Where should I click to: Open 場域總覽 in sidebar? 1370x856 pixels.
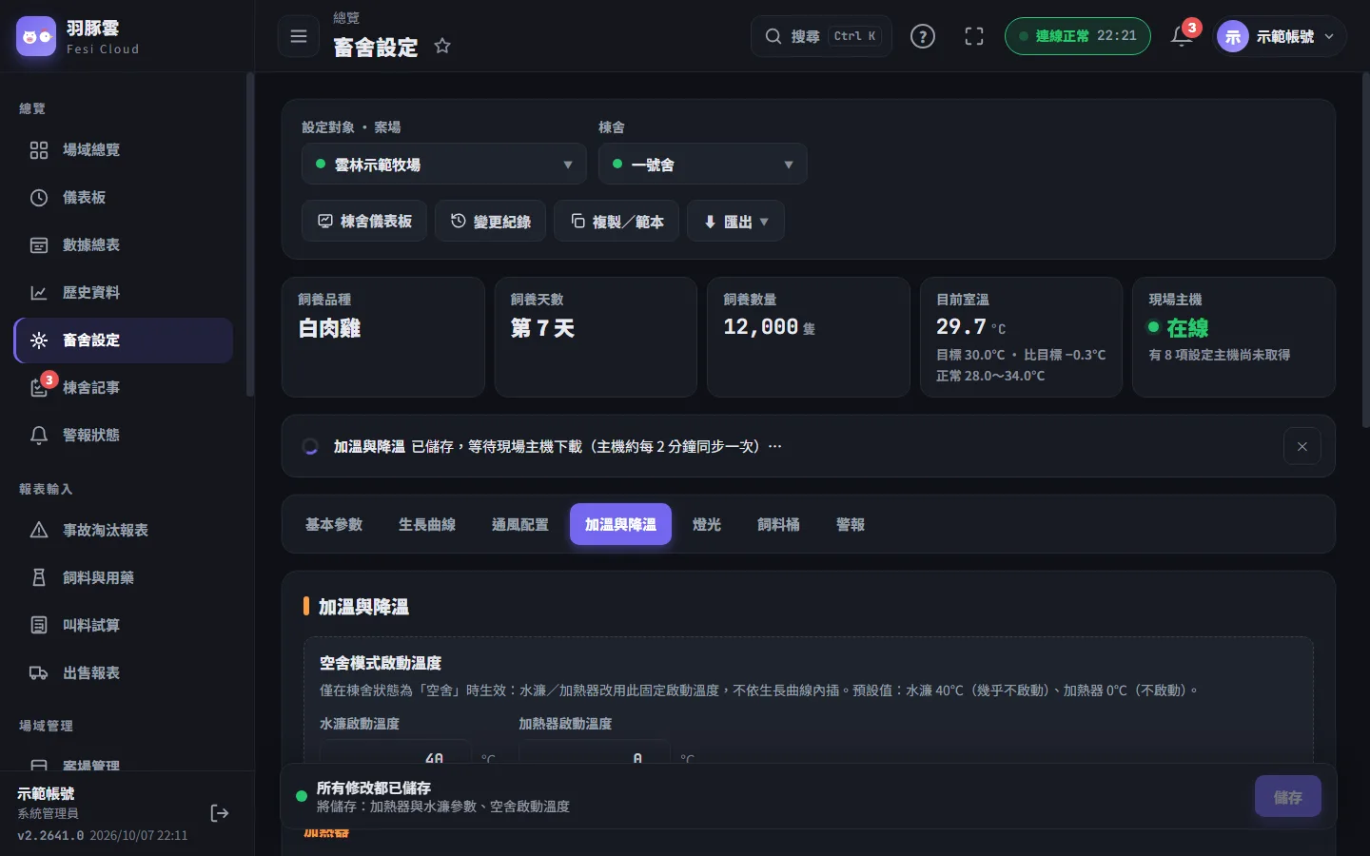pos(124,150)
